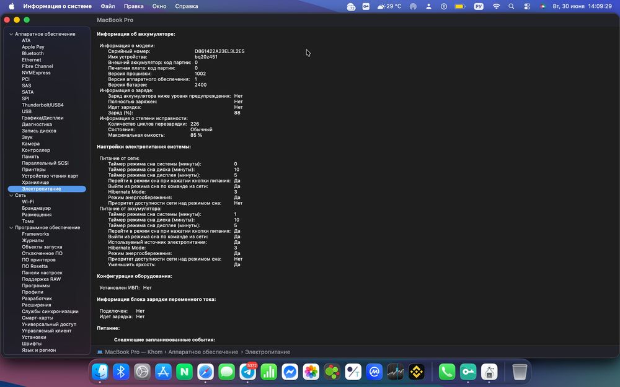620x387 pixels.
Task: Collapse the Аппаратное обеспечение section
Action: point(11,34)
